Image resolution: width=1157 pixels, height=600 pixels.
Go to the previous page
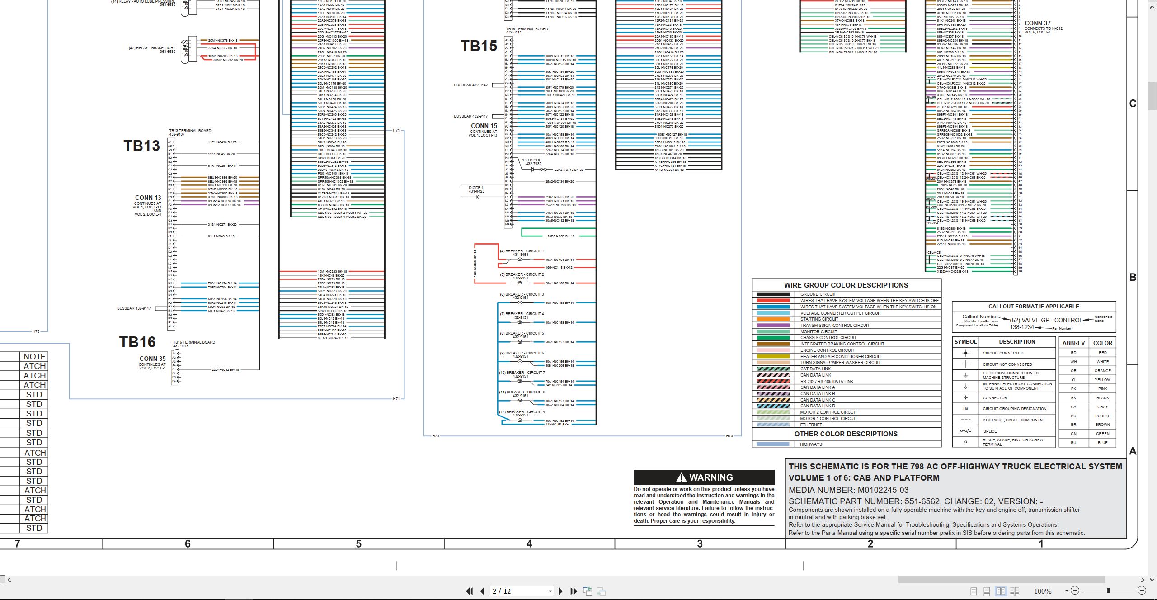482,591
